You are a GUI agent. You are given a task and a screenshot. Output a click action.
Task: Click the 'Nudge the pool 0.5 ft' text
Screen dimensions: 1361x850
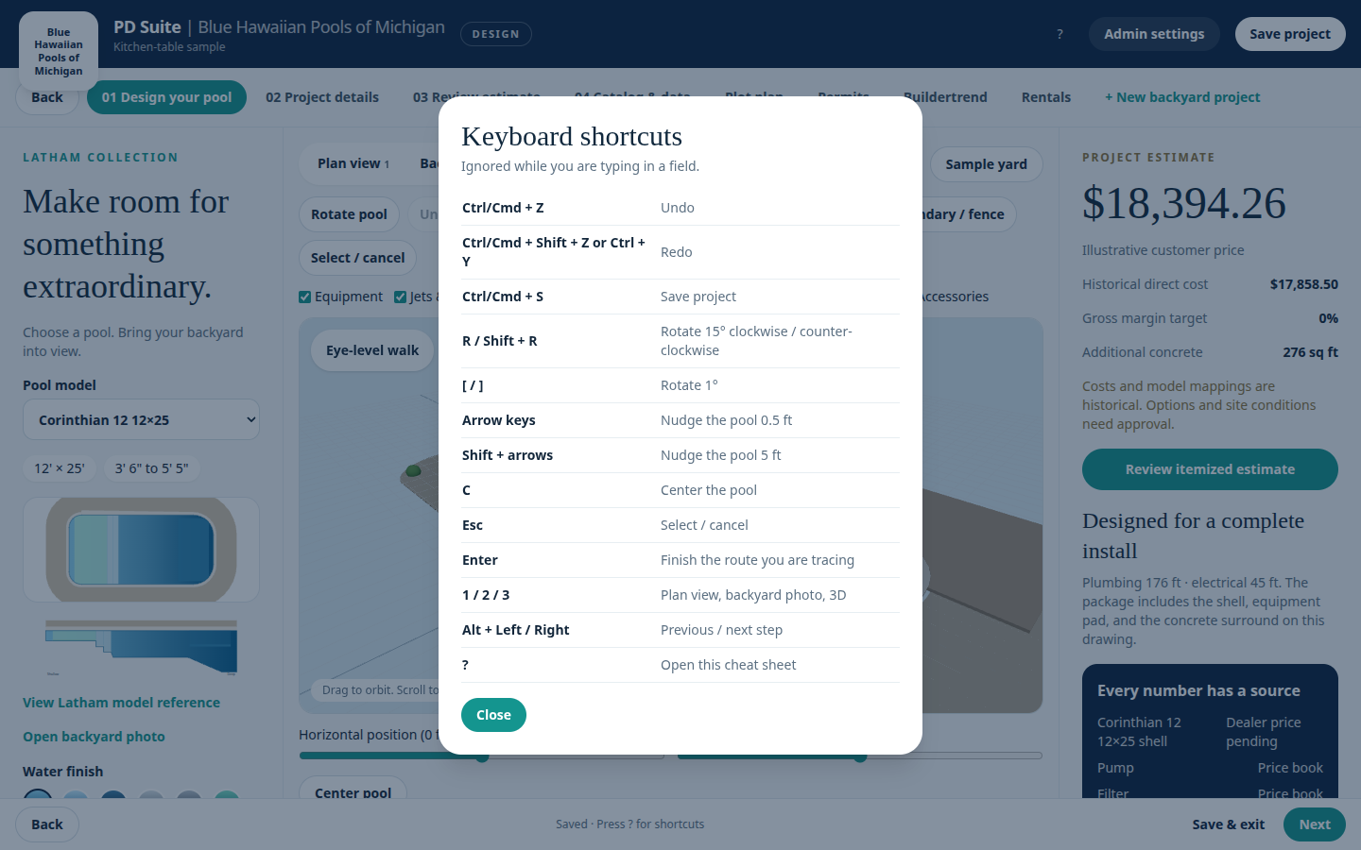click(x=726, y=420)
